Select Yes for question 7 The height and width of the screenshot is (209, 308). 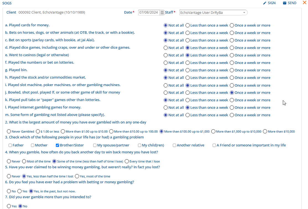(8, 206)
